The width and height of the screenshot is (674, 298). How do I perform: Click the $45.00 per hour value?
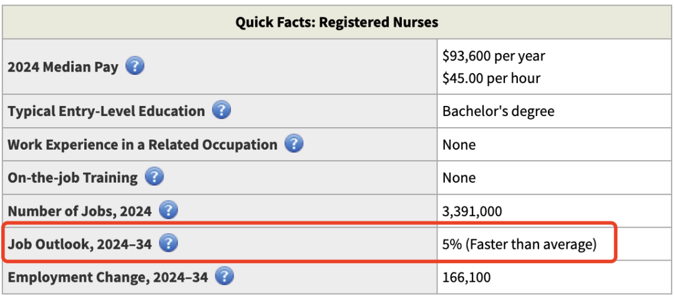point(491,79)
